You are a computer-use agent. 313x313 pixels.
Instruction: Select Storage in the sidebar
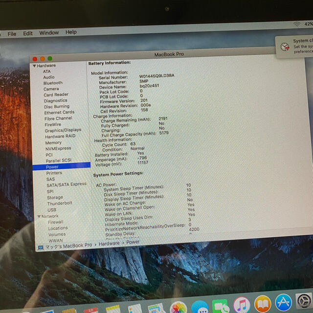55,198
